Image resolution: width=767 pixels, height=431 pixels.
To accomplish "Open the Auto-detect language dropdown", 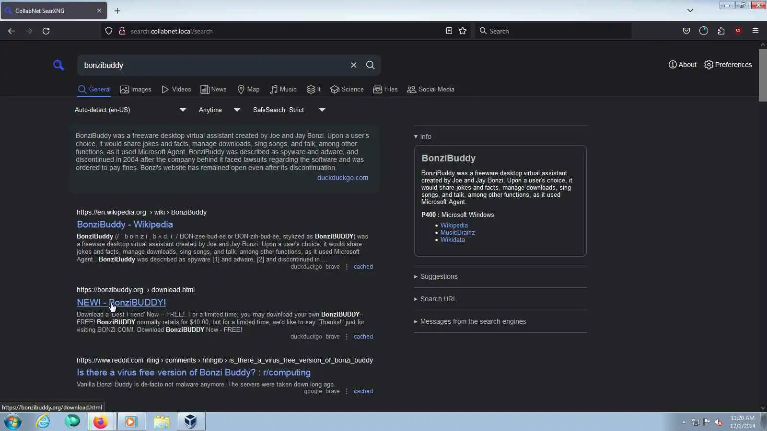I will (130, 110).
